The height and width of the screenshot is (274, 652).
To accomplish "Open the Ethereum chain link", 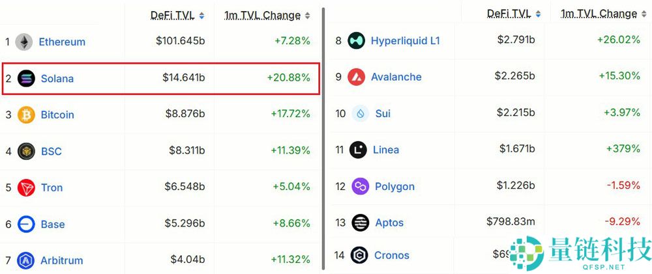I will tap(62, 42).
